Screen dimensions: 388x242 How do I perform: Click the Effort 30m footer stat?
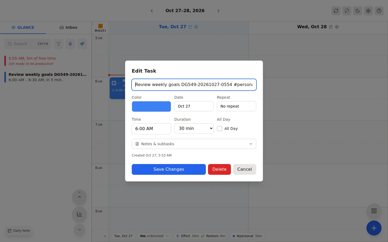[188, 236]
